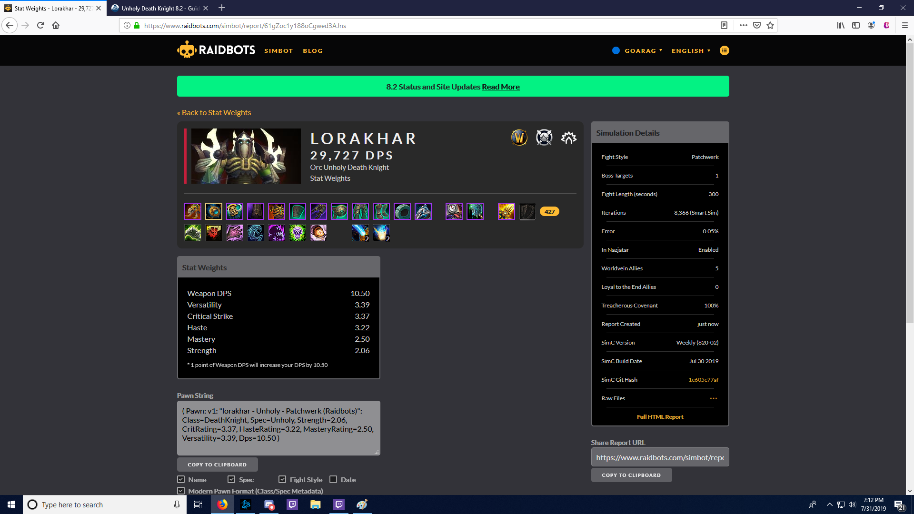The image size is (914, 514).
Task: Click the clock trinket icon
Action: [x=454, y=211]
